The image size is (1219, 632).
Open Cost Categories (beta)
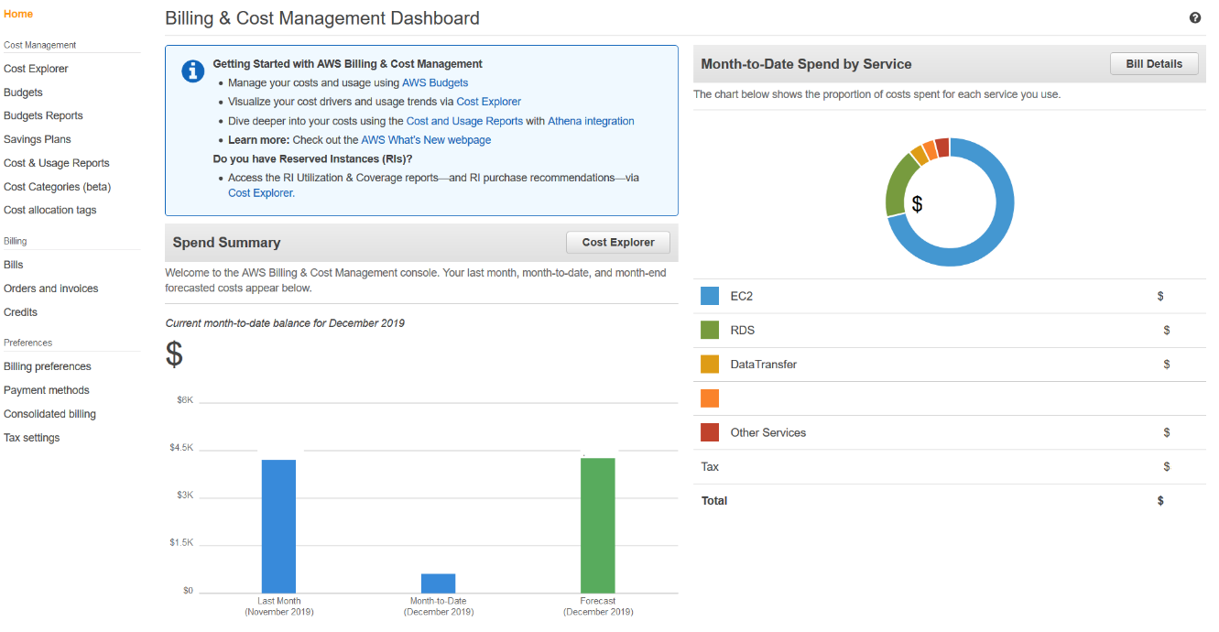(x=57, y=187)
